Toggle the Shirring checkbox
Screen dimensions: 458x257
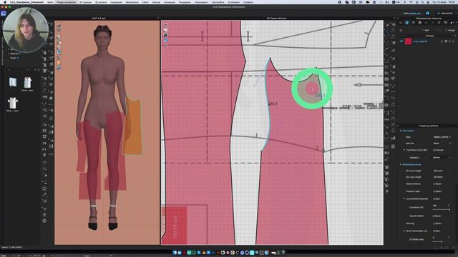coord(434,223)
